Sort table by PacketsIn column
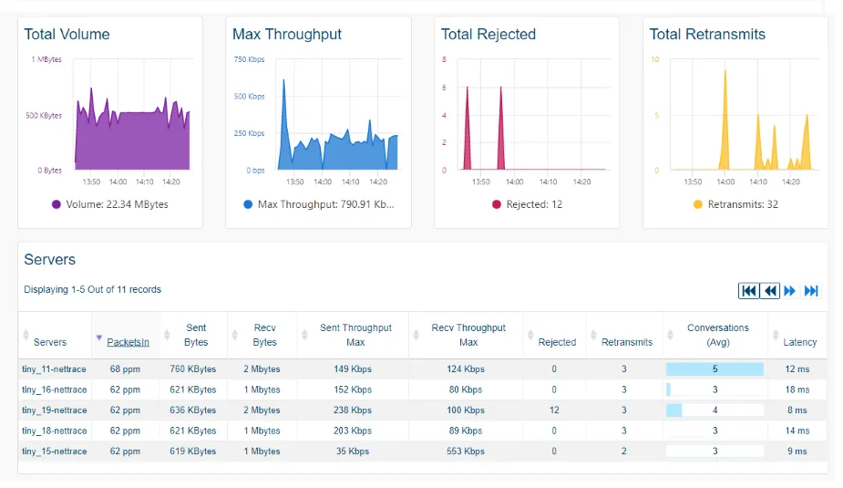This screenshot has width=843, height=488. click(x=128, y=342)
